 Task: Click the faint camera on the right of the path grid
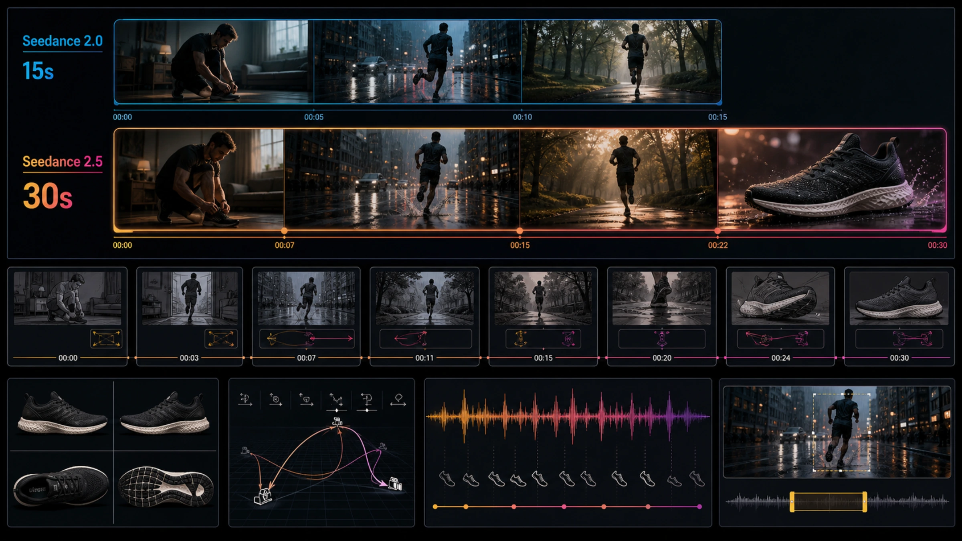pyautogui.click(x=383, y=446)
